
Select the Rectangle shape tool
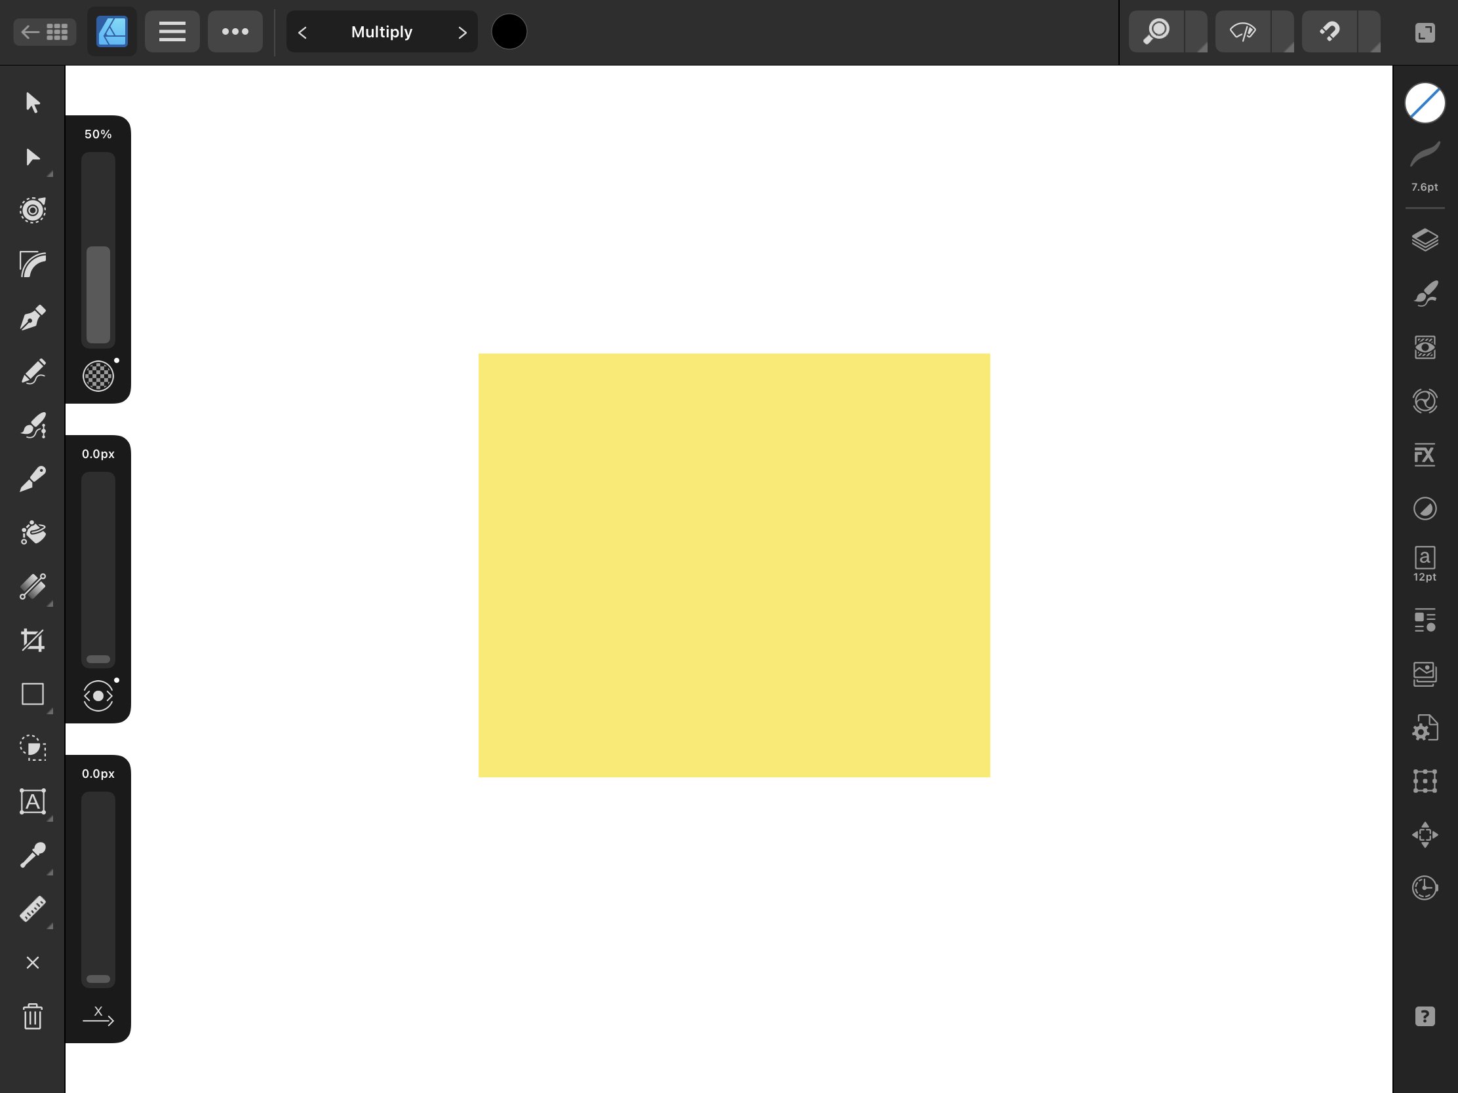32,694
